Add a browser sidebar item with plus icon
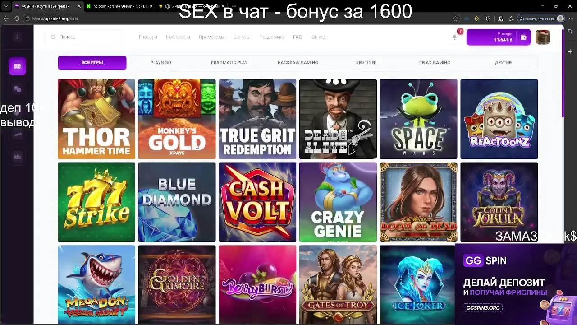Image resolution: width=577 pixels, height=325 pixels. 570,52
